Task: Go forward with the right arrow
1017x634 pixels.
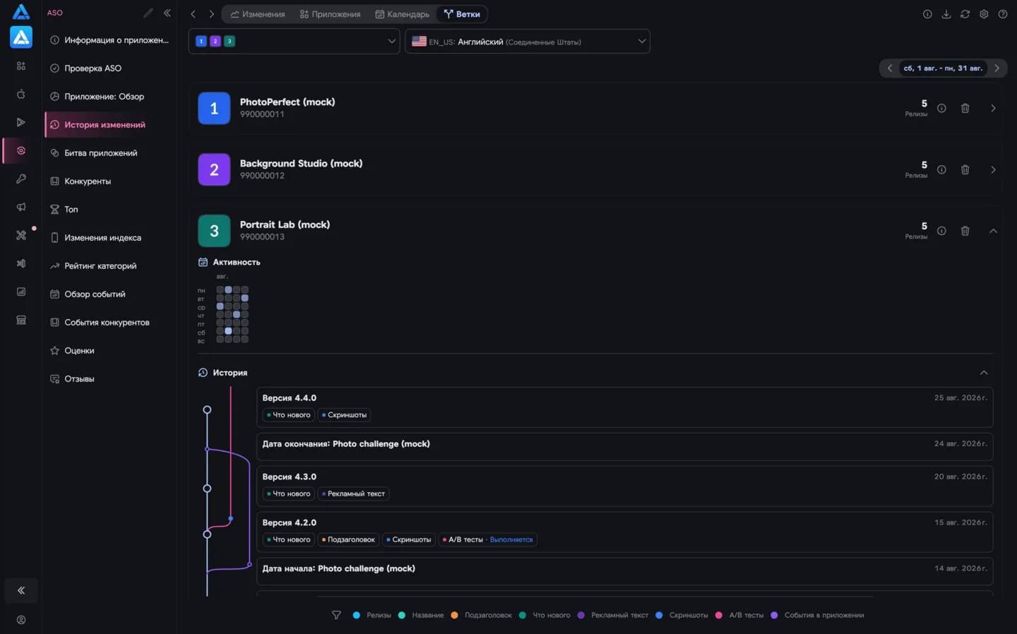Action: pos(211,14)
